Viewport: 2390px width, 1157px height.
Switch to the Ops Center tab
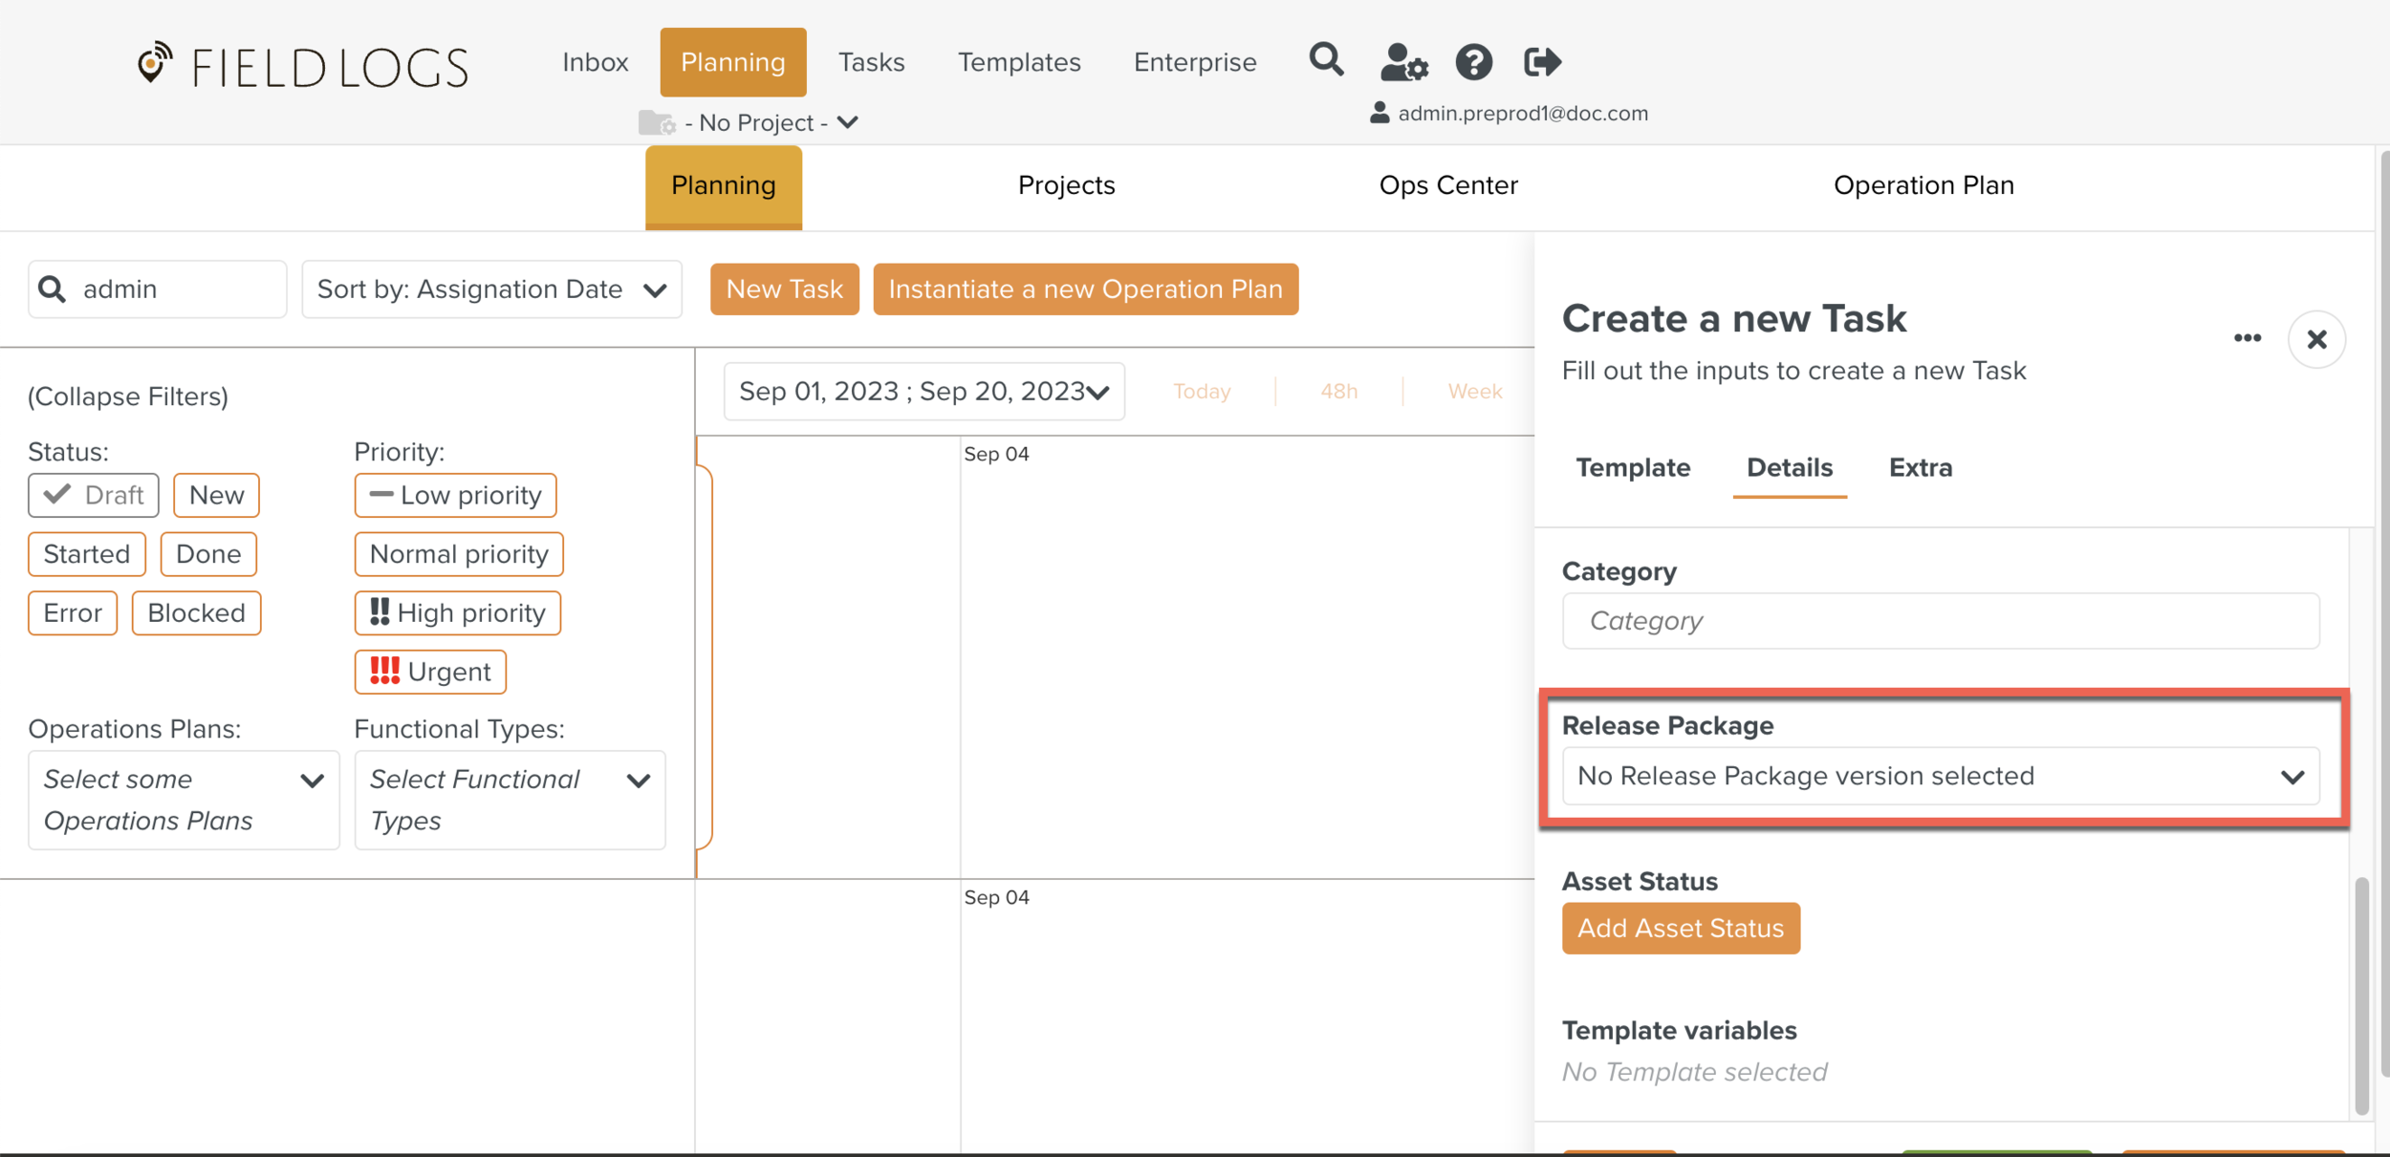coord(1447,185)
